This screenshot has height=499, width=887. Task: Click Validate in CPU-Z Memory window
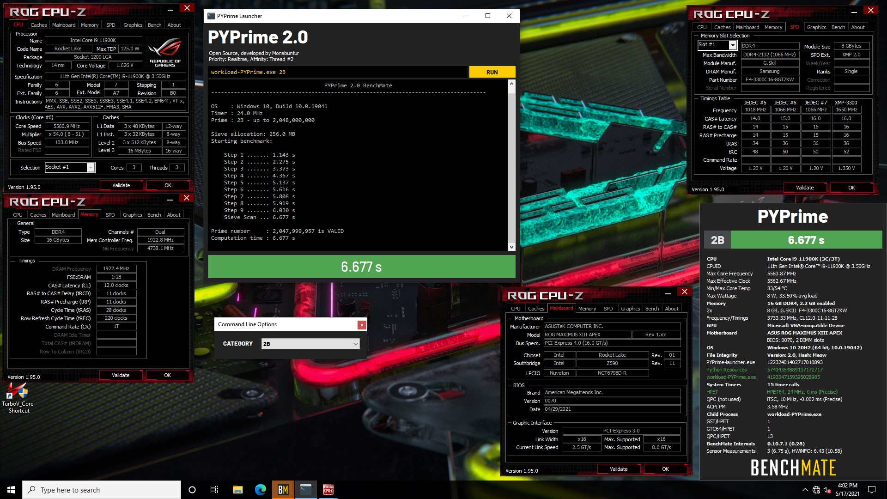tap(121, 375)
